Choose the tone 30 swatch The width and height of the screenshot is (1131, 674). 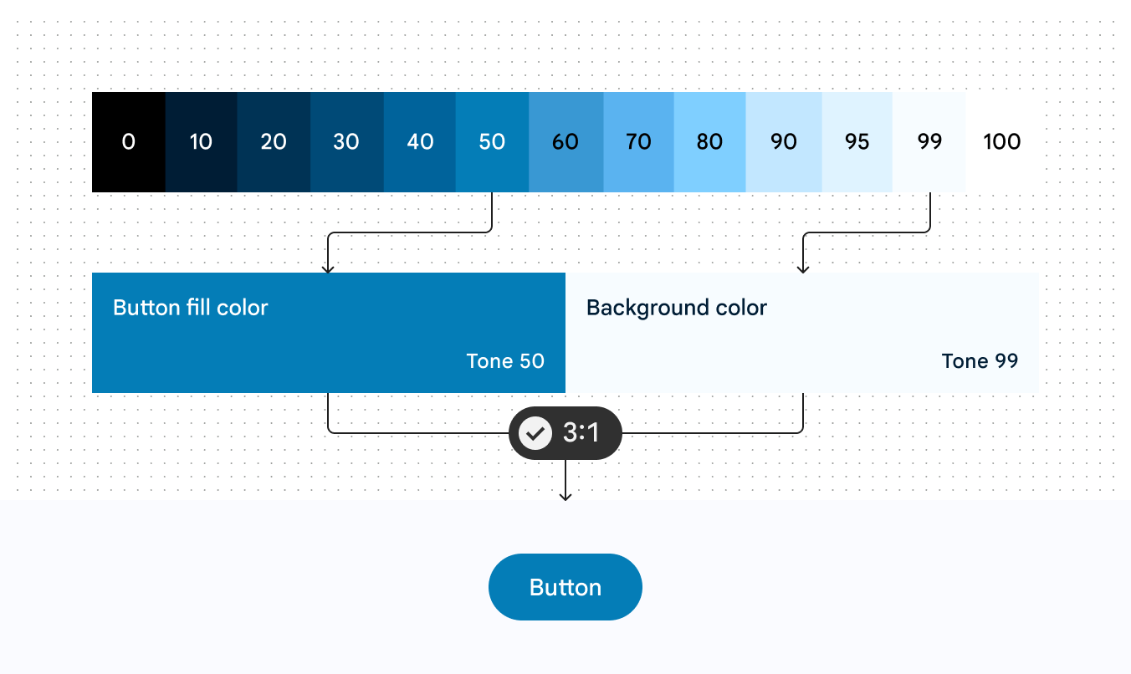(x=347, y=142)
